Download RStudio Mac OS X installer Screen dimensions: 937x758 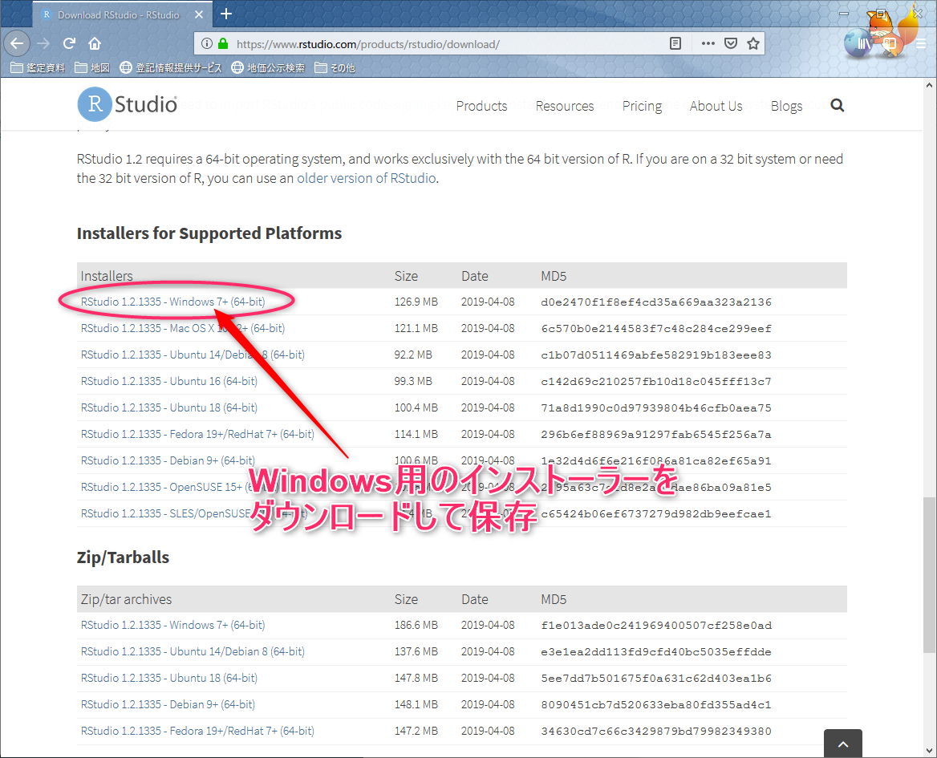click(183, 328)
